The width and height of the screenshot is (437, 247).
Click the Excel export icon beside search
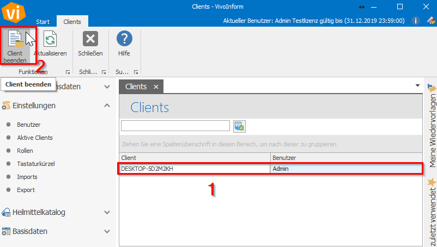pos(239,126)
